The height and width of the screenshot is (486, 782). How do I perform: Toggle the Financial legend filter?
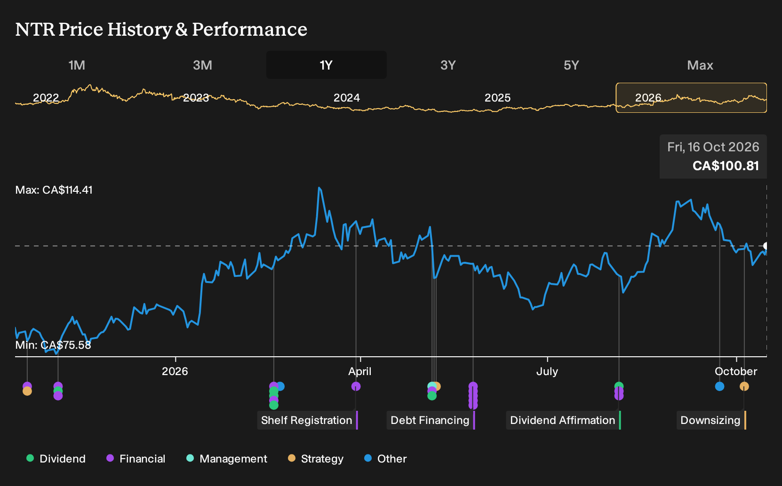pos(136,459)
